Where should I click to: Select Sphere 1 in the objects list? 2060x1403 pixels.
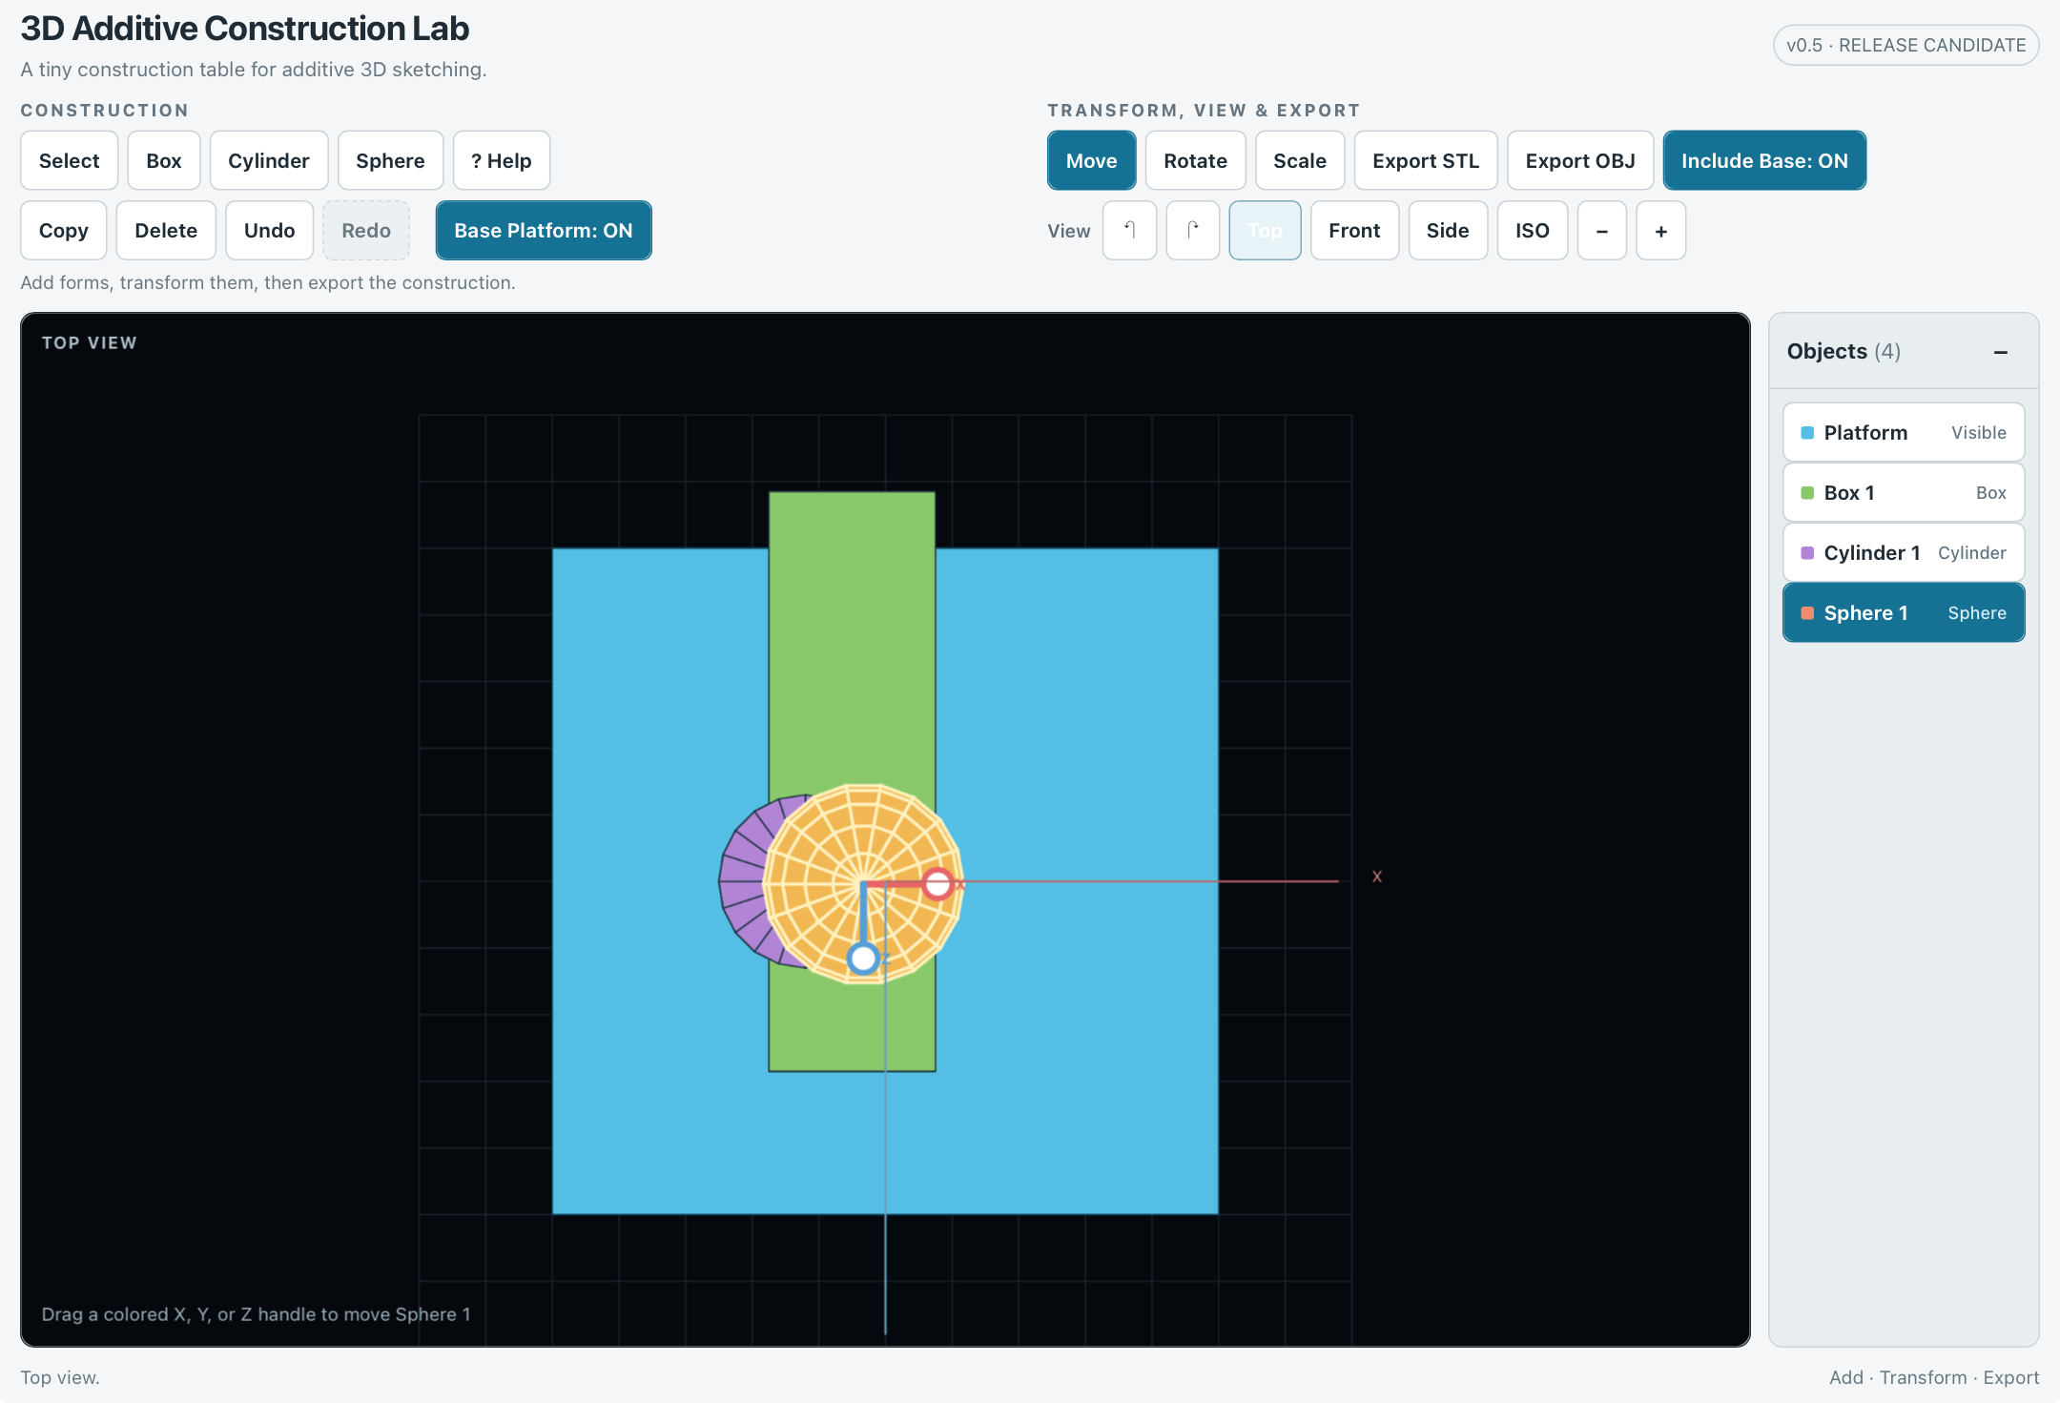(1903, 612)
